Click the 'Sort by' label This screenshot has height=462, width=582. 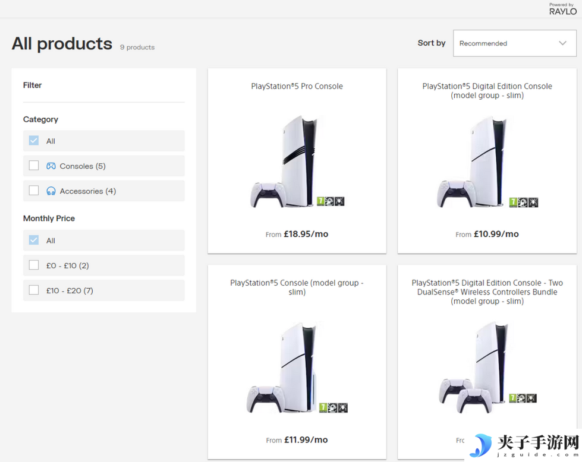(432, 43)
